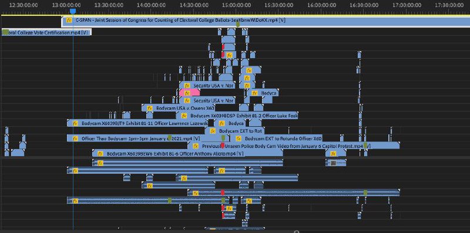Select the Bodycam X6039BDSP Exhibit 81-2 Officer Luke Fosk clip
The width and height of the screenshot is (470, 233).
pos(237,115)
